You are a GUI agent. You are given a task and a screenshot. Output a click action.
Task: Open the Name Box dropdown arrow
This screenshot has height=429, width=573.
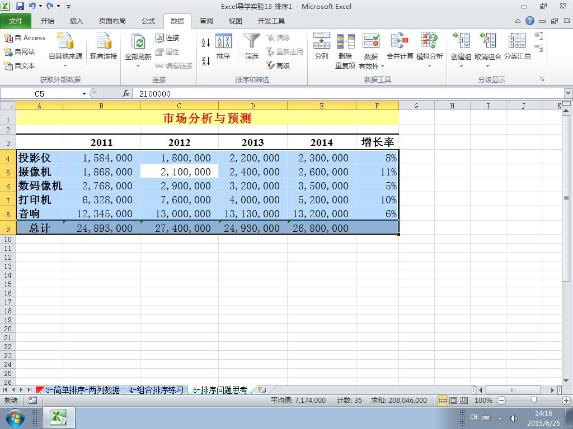pos(84,94)
